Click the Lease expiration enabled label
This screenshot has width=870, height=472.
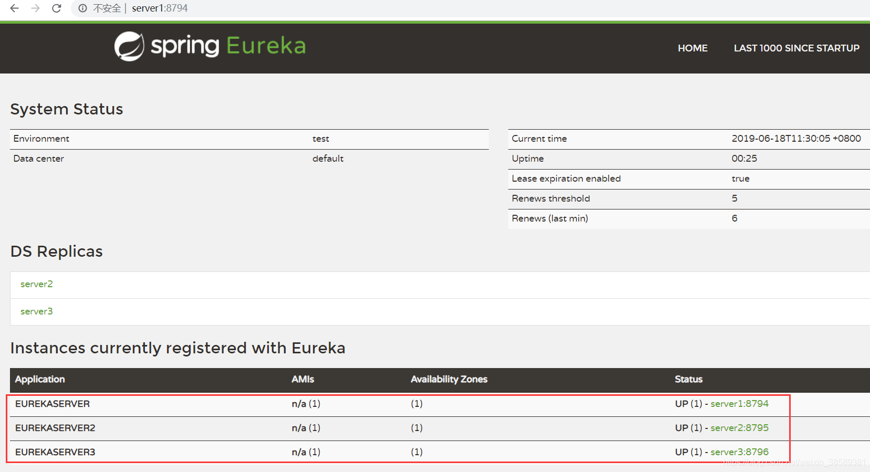[x=566, y=179]
